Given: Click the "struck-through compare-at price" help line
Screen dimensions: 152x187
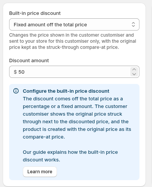Looking at the screenshot, I should pyautogui.click(x=64, y=47).
